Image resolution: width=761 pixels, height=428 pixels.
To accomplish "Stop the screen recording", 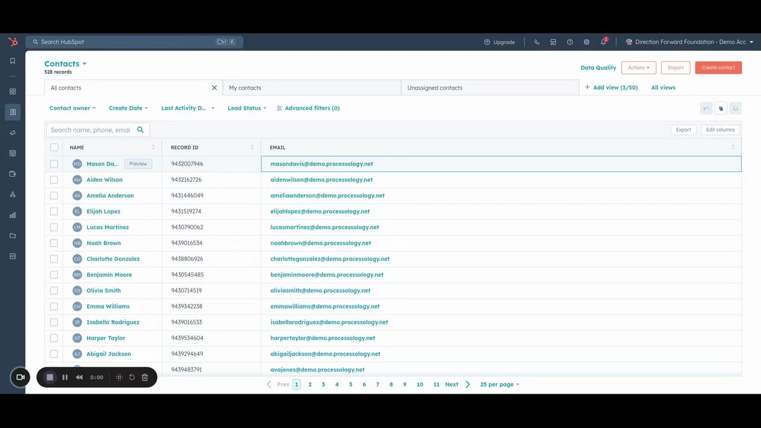I will tap(50, 377).
